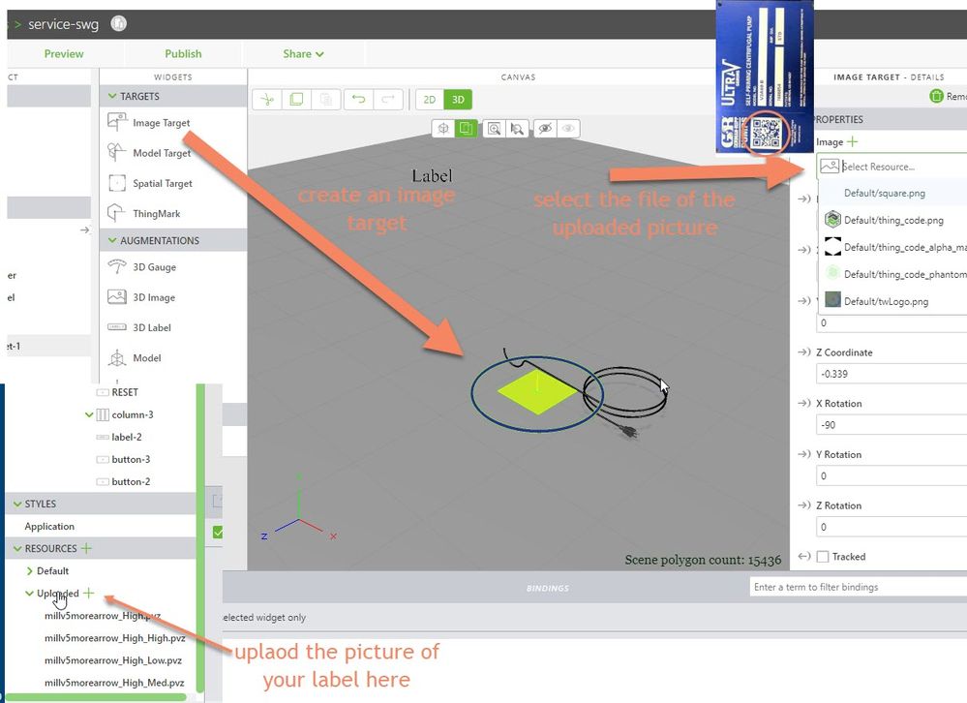The image size is (967, 703).
Task: Choose Default/thing_code_phantom from resource list
Action: pyautogui.click(x=892, y=274)
